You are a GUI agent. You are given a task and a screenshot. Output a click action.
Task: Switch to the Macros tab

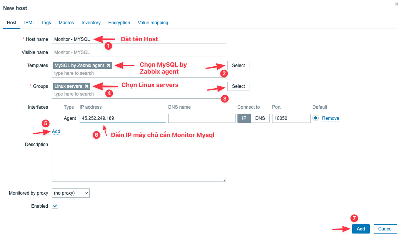coord(66,23)
